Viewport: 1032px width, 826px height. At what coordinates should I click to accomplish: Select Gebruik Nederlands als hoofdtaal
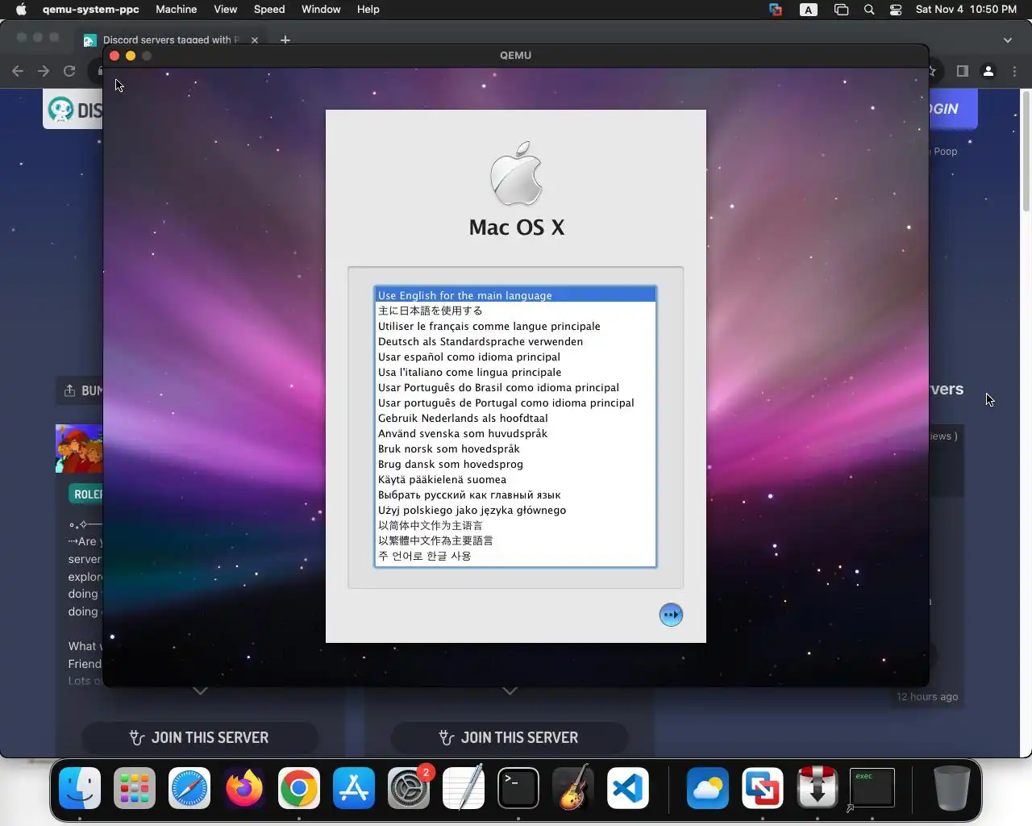point(515,418)
